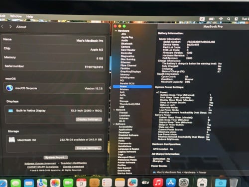Launch Mail from the Dock

(x=29, y=183)
